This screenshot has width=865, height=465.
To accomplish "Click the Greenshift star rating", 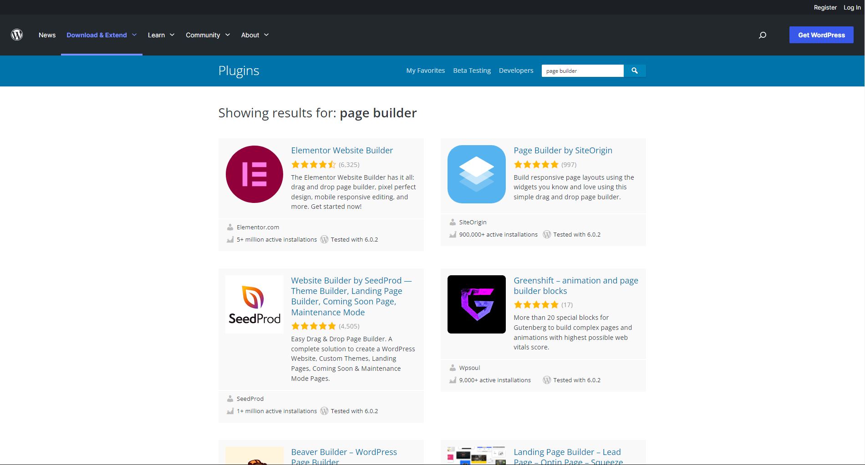I will [x=536, y=305].
